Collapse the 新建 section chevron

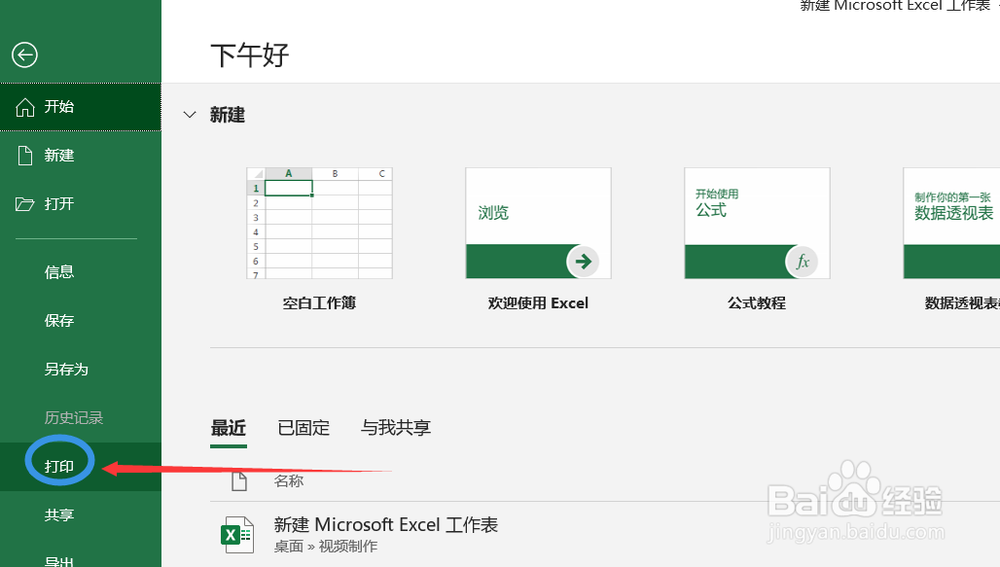[x=190, y=115]
